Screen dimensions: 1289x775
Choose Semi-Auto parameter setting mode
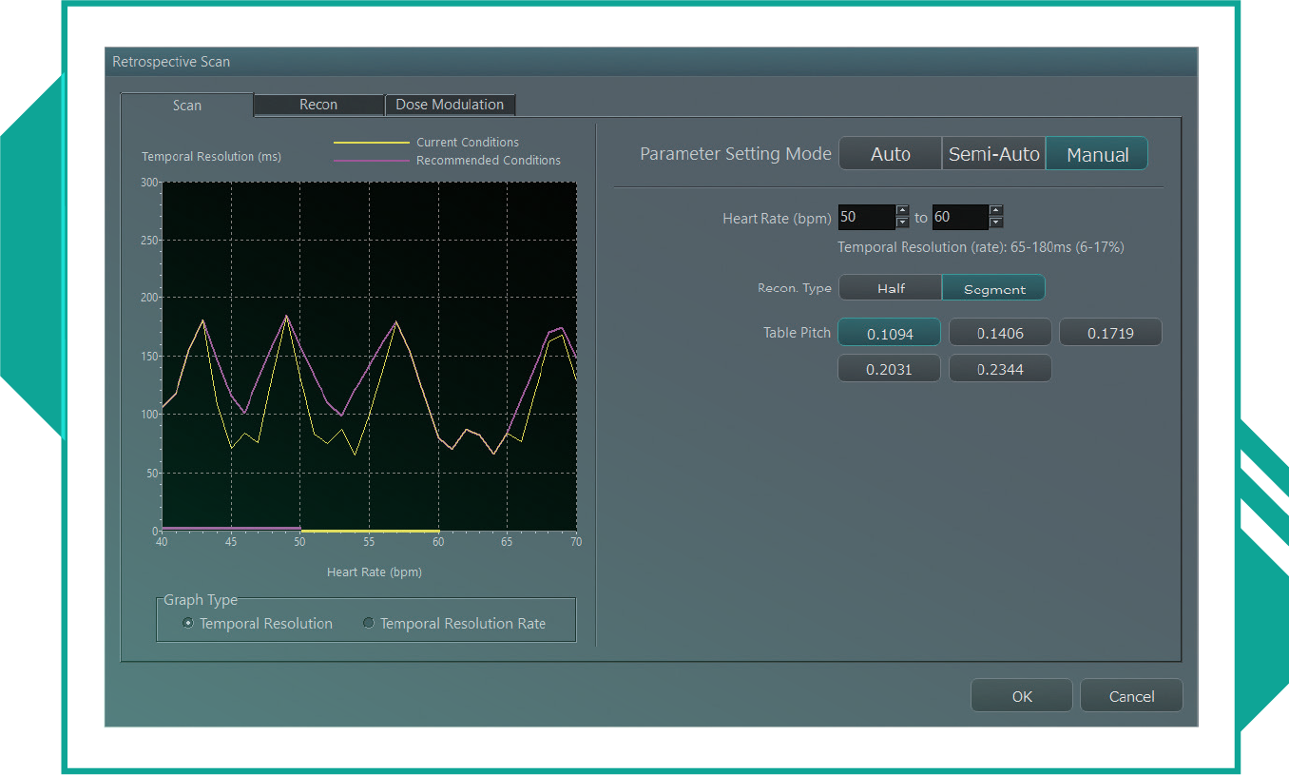click(x=994, y=154)
